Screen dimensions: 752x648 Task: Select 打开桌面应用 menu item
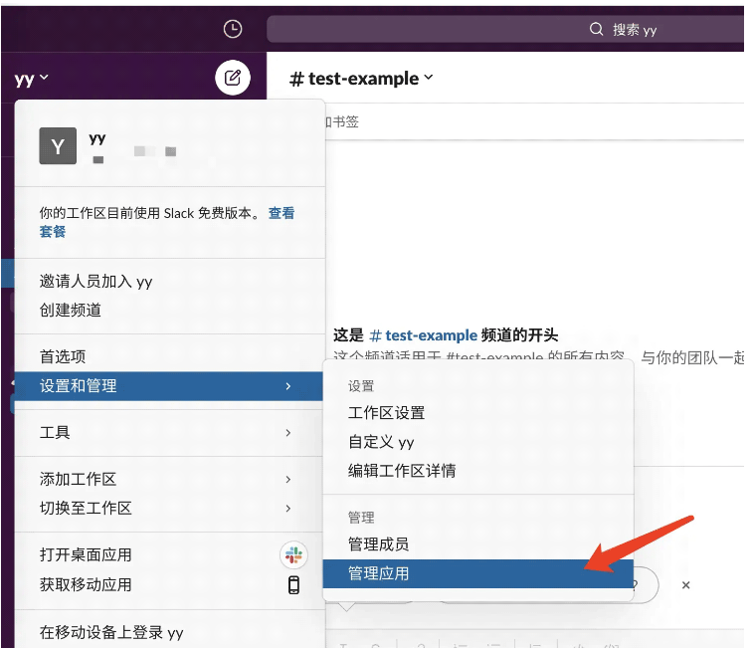pos(170,555)
